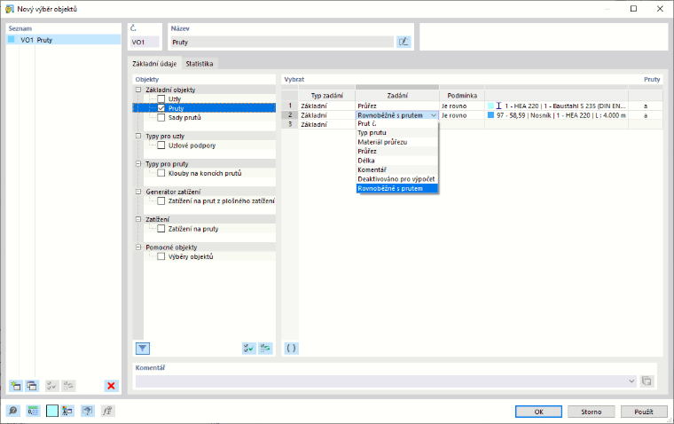Screen dimensions: 674x424
Task: Click the Název input field containing Pruty
Action: point(282,43)
